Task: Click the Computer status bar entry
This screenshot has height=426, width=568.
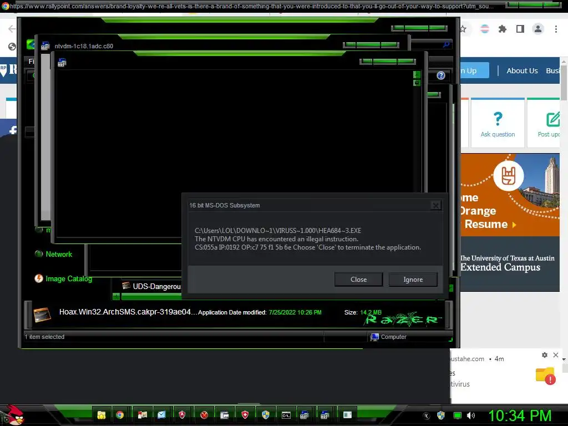Action: (388, 337)
